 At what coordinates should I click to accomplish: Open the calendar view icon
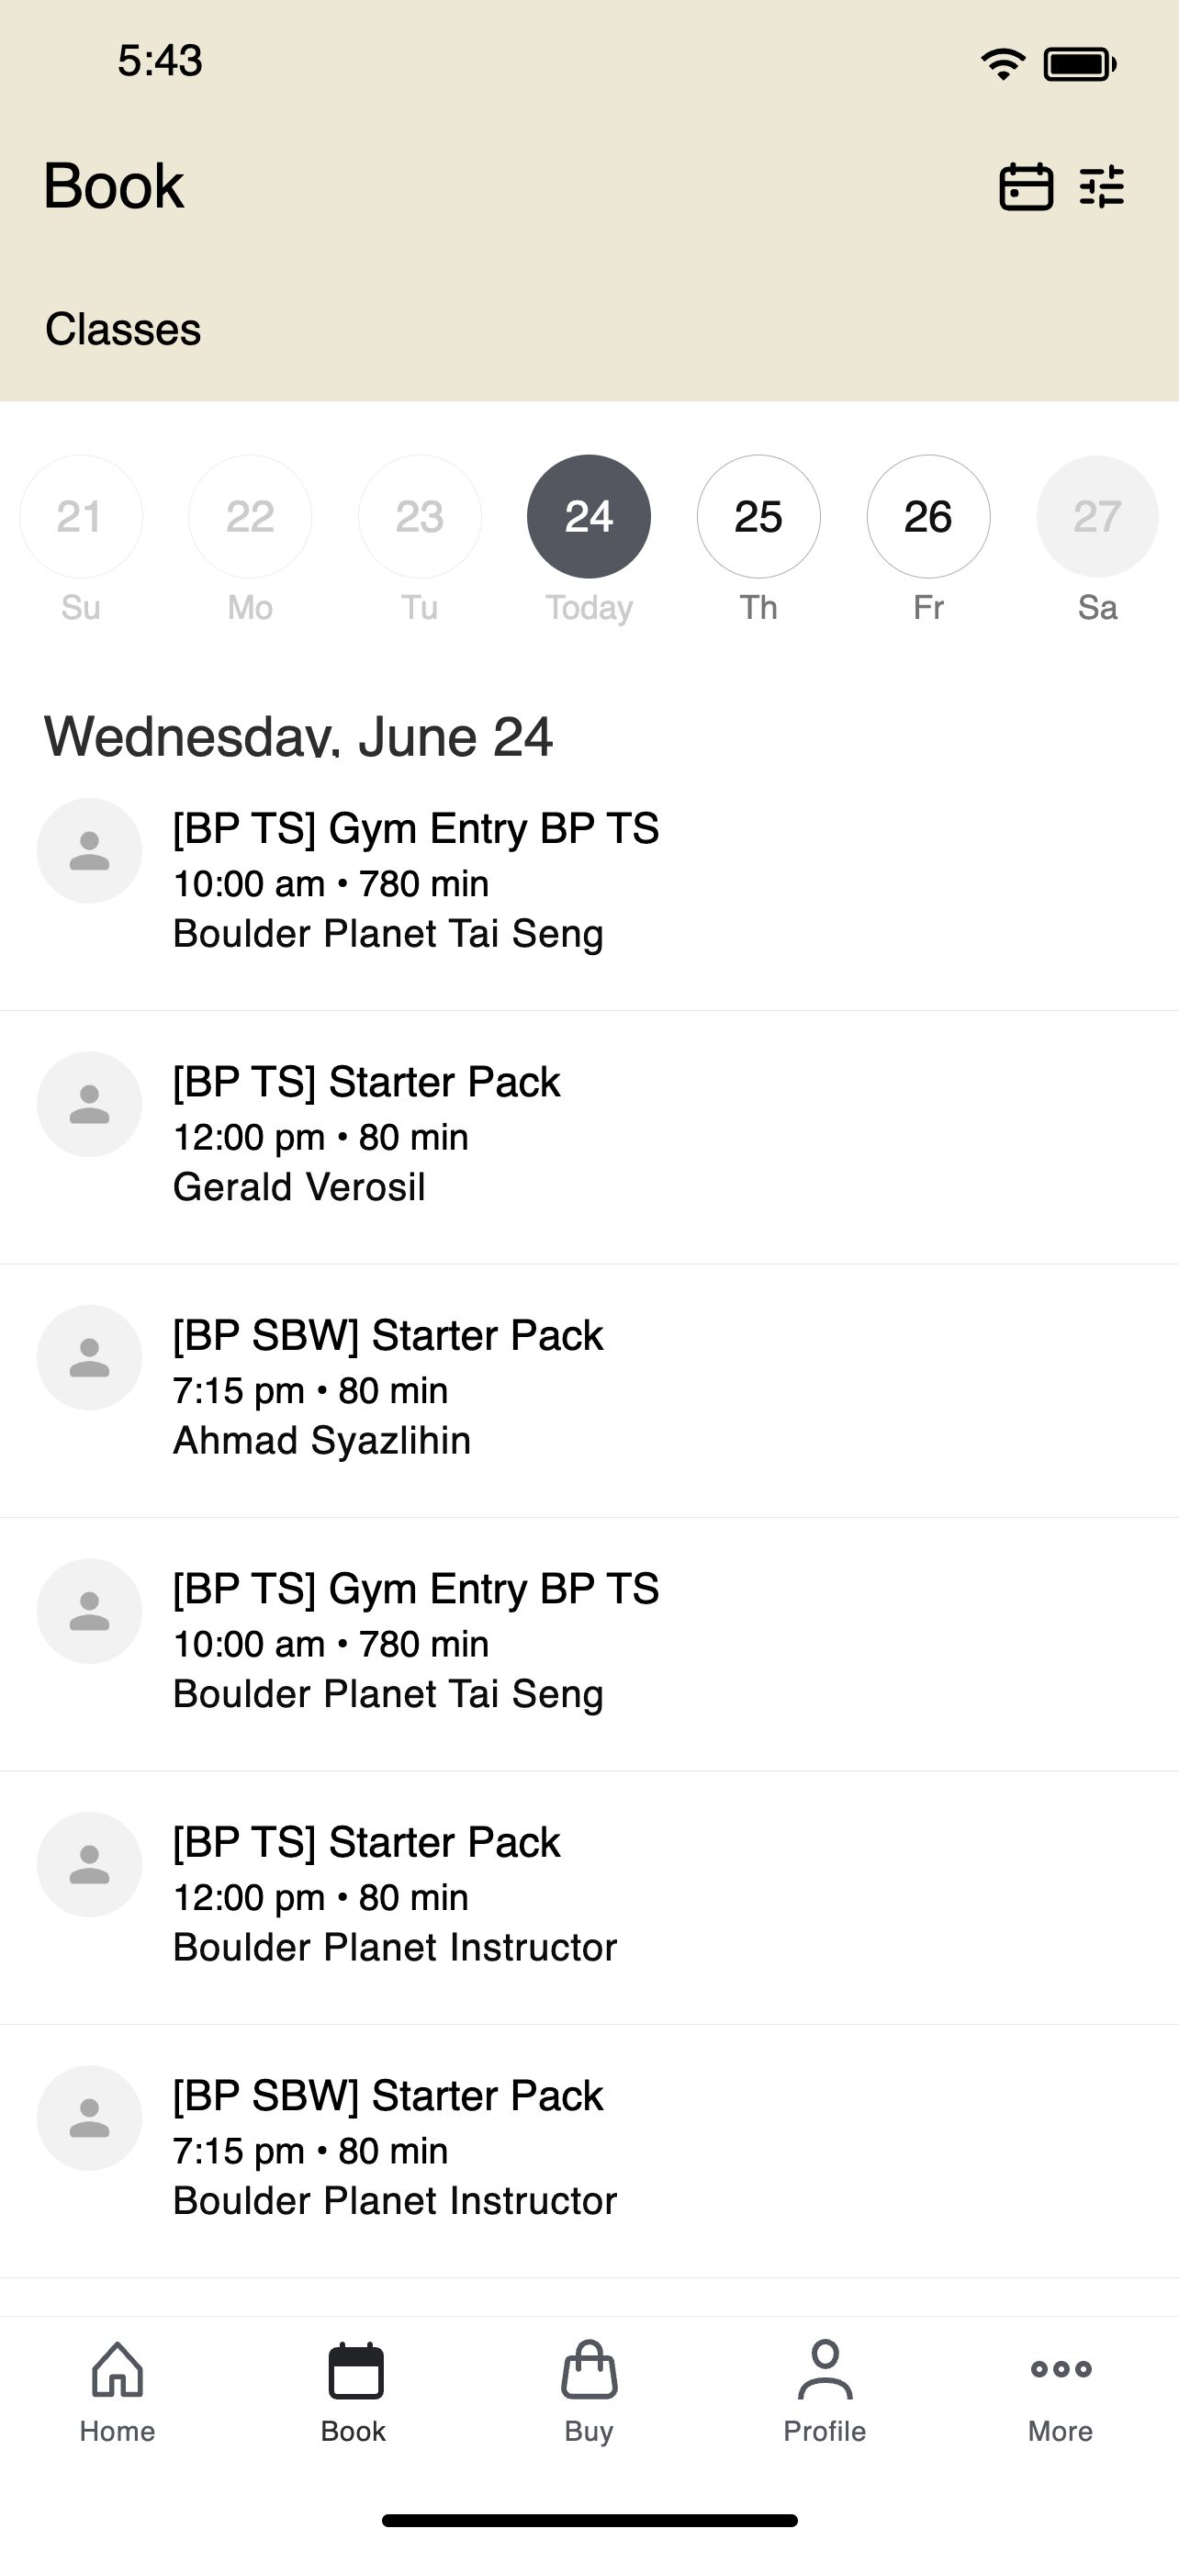click(1026, 186)
